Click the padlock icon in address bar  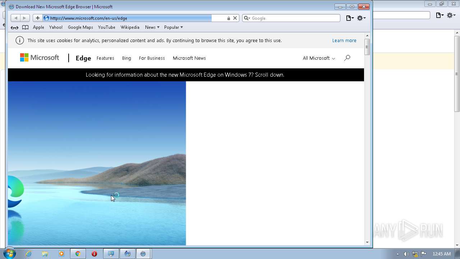(229, 18)
